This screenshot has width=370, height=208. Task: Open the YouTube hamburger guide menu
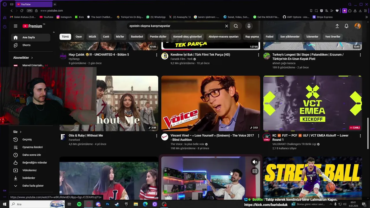pyautogui.click(x=16, y=26)
